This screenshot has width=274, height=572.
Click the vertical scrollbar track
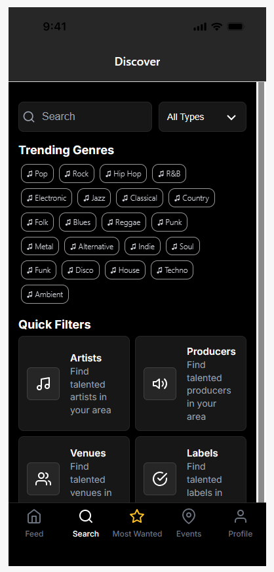262,292
